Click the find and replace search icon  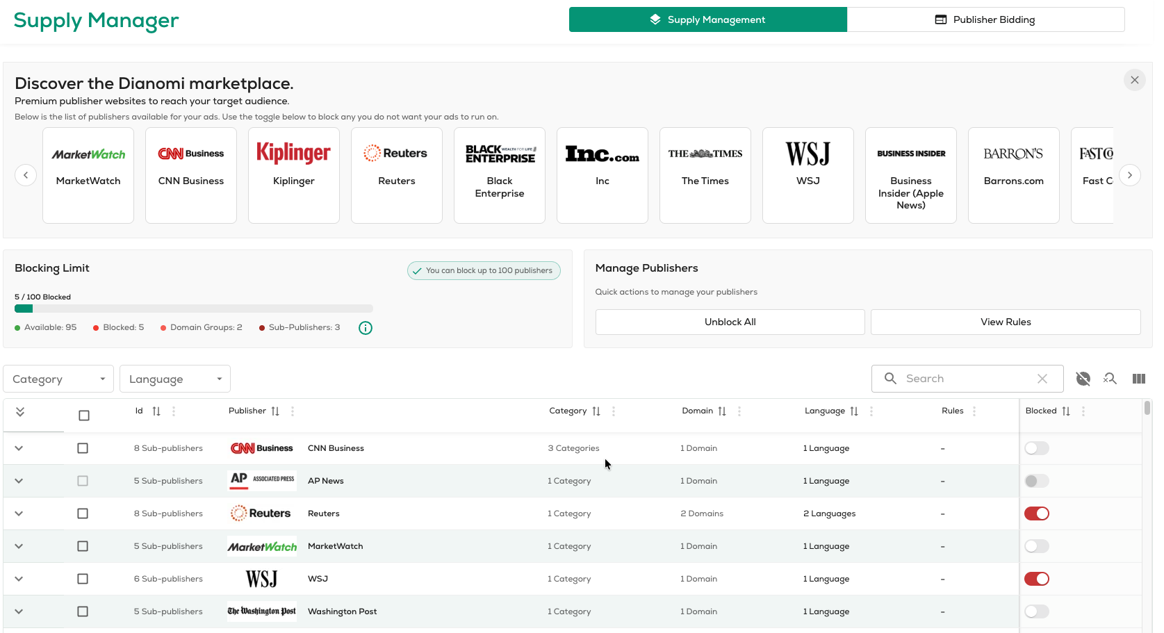[1110, 379]
